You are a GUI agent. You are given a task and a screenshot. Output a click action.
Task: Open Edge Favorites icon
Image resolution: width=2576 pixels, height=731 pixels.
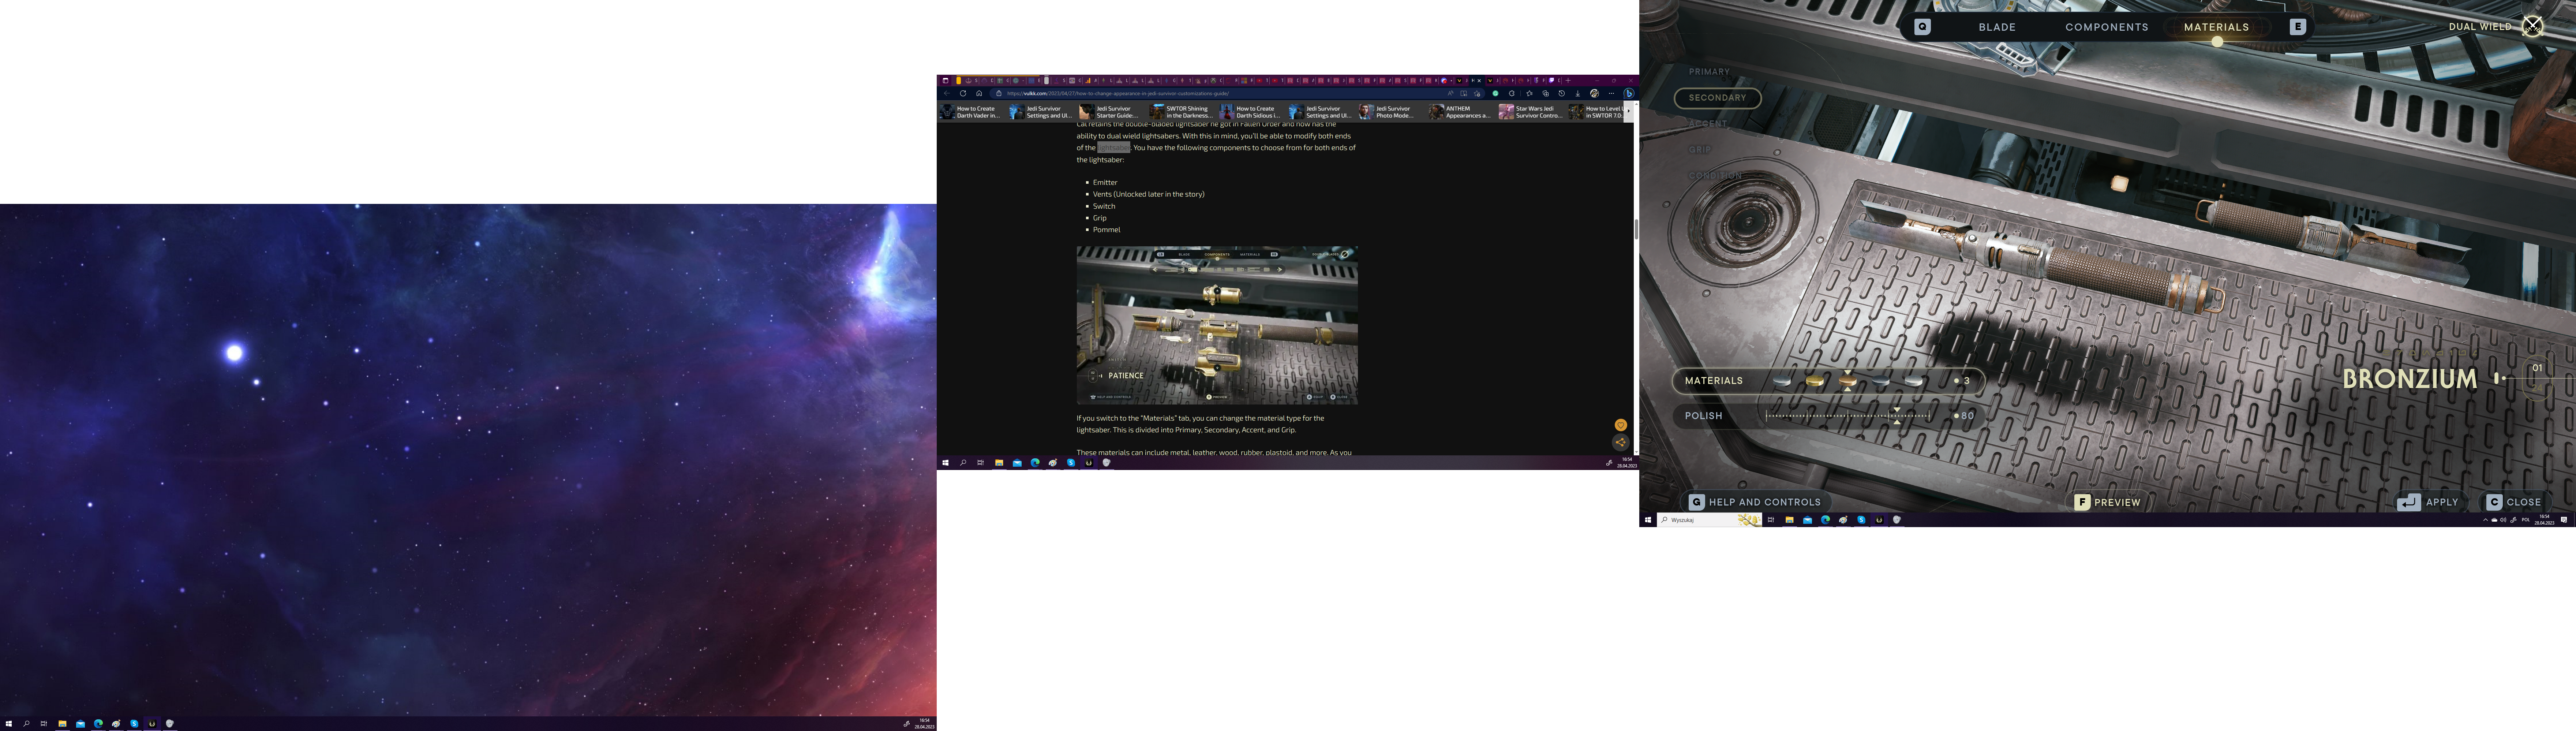[1530, 93]
